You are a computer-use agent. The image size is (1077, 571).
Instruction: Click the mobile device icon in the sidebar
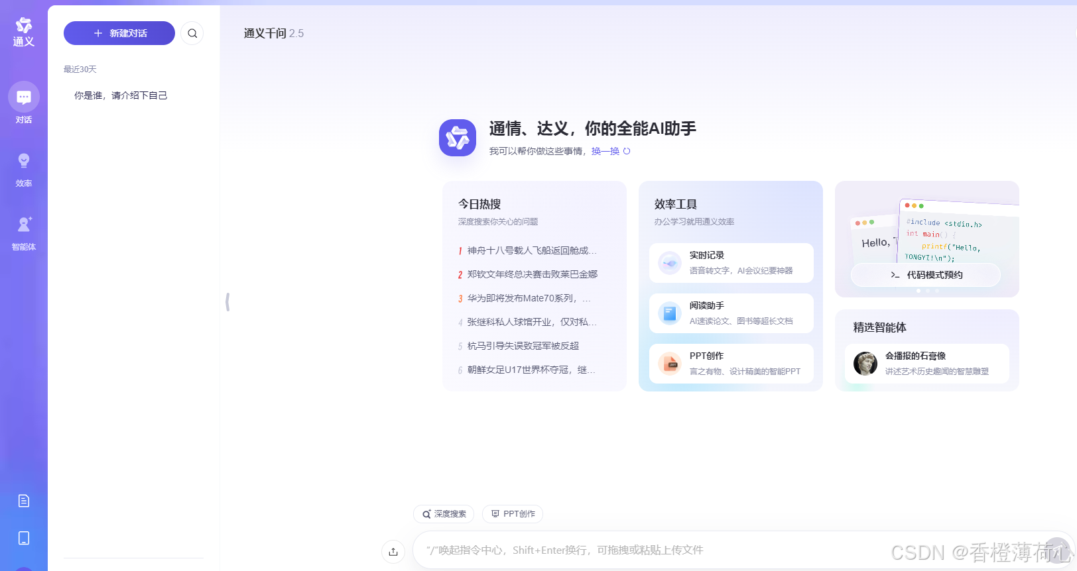pyautogui.click(x=24, y=538)
